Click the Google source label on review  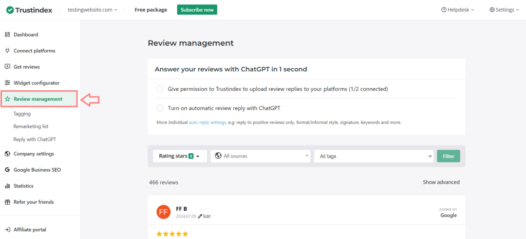pyautogui.click(x=448, y=215)
